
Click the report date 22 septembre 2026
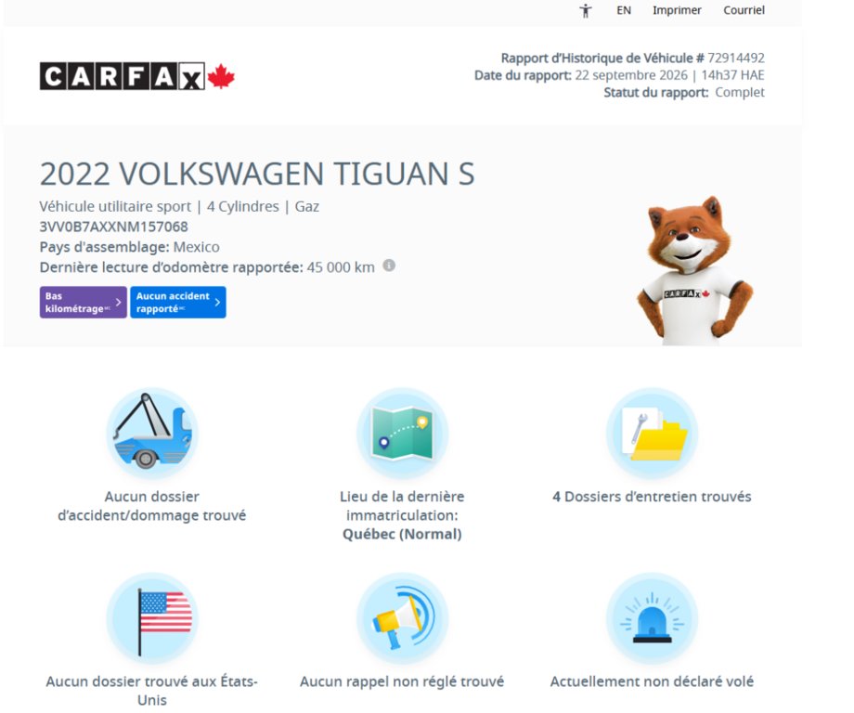631,75
